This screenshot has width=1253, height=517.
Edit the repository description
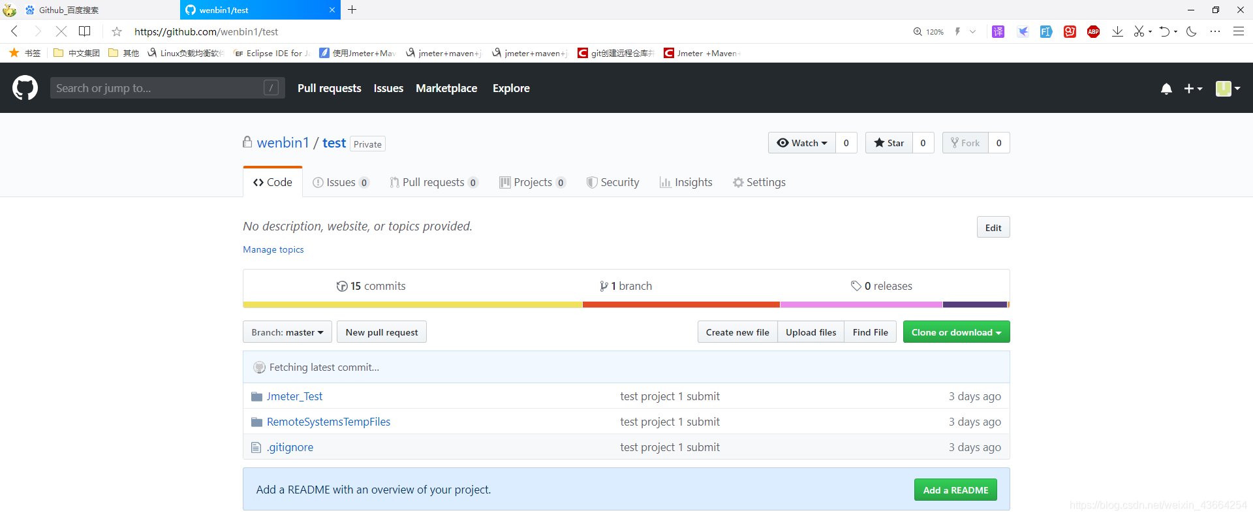(x=993, y=227)
